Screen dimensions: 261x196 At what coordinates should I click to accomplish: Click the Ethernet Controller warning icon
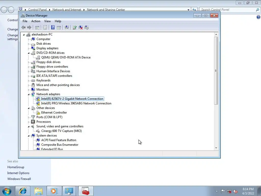point(38,113)
